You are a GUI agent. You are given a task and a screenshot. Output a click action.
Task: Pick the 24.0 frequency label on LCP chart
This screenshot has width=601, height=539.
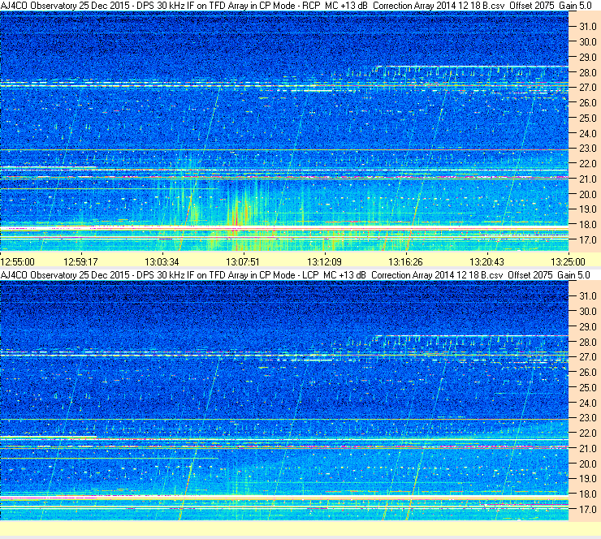587,403
